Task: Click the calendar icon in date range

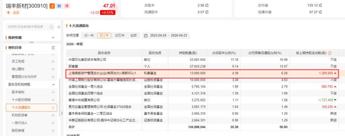Action: [146, 35]
